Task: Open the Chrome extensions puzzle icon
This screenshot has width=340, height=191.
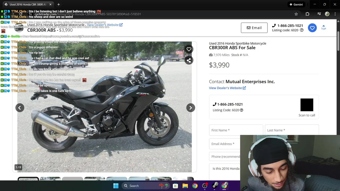Action: [x=307, y=14]
